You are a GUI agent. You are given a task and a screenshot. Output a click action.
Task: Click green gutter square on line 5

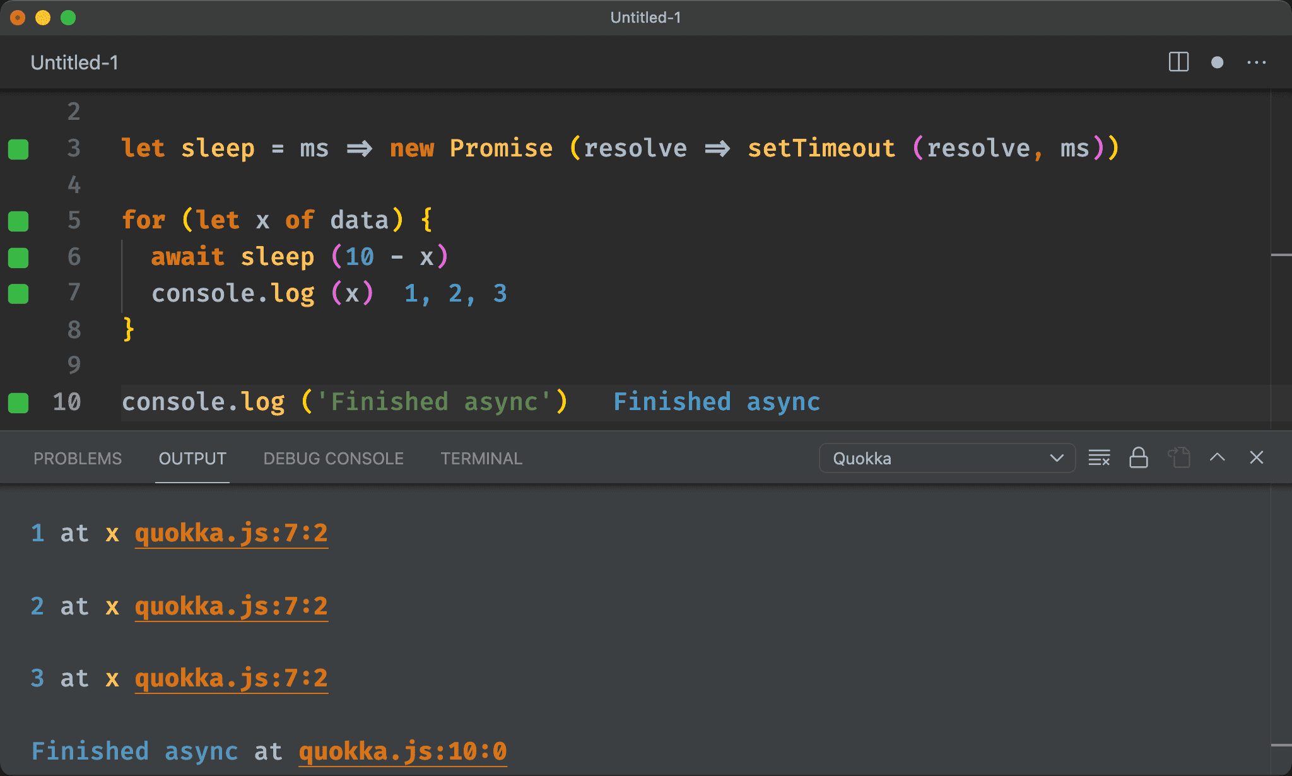(18, 221)
